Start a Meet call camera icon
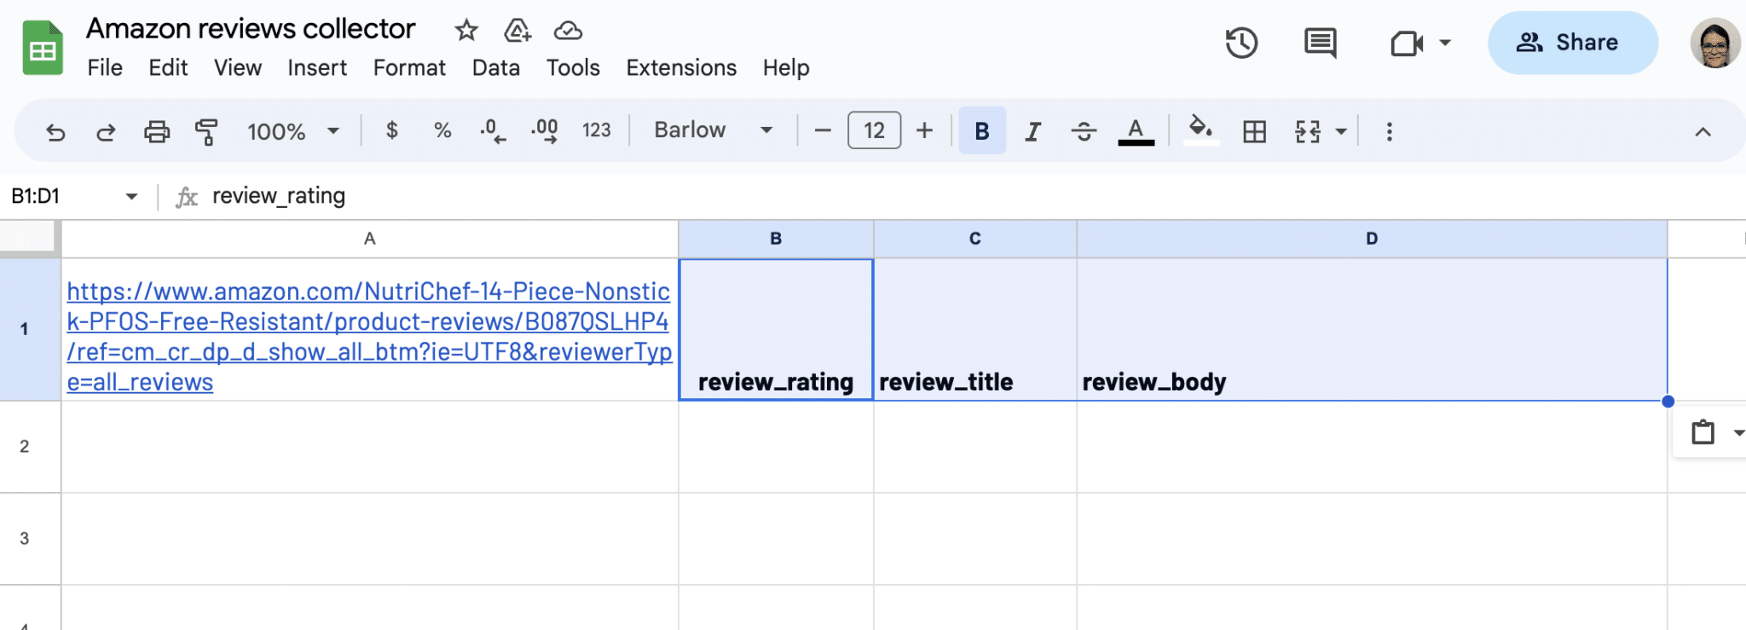This screenshot has height=630, width=1746. pos(1407,43)
